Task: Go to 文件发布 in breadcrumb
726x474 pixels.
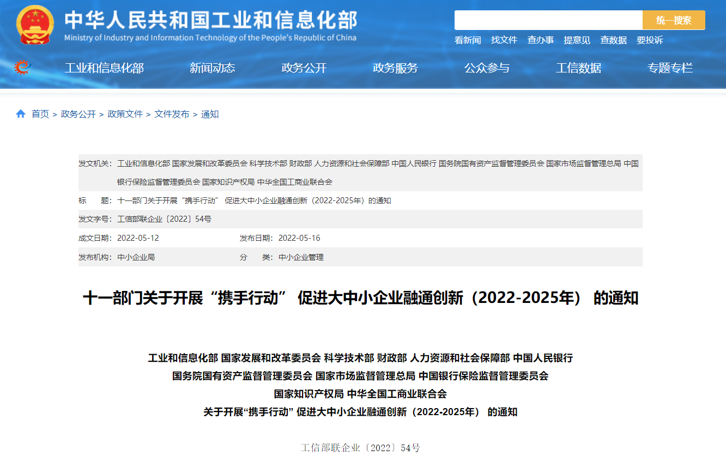Action: (172, 114)
